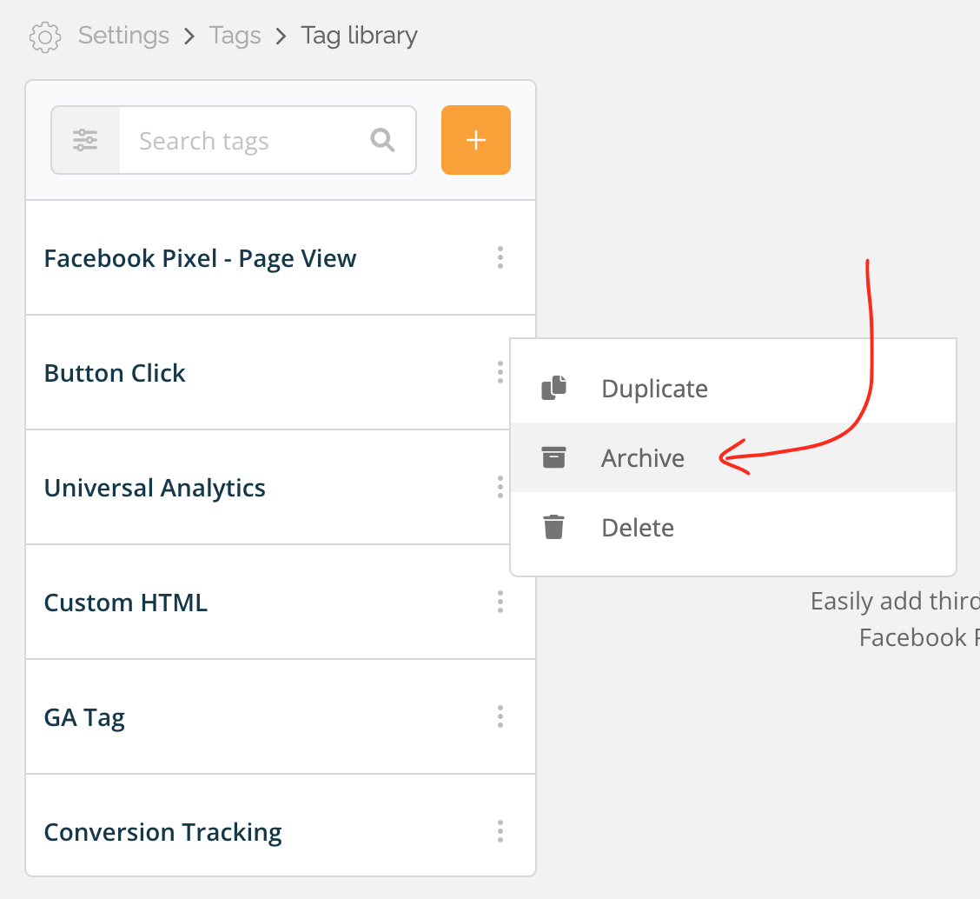Go to Settings in the breadcrumb

(x=123, y=36)
